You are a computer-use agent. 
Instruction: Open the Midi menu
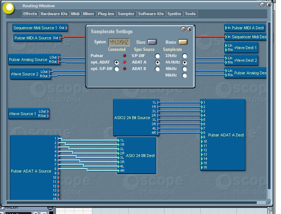click(x=75, y=14)
